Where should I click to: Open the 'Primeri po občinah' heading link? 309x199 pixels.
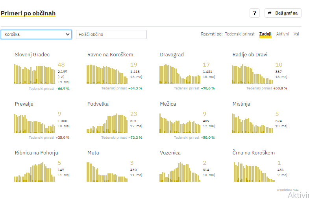click(28, 13)
